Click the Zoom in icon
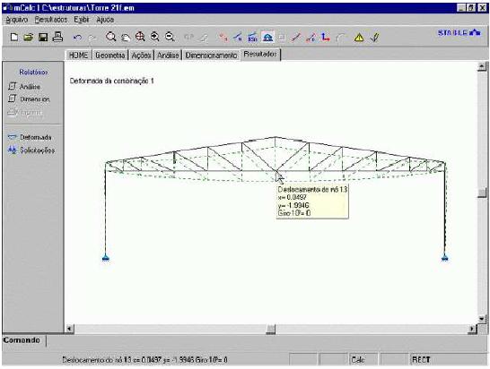Screen dimensions: 490x369 coord(155,37)
